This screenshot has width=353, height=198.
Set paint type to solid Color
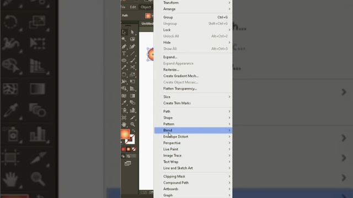[123, 149]
